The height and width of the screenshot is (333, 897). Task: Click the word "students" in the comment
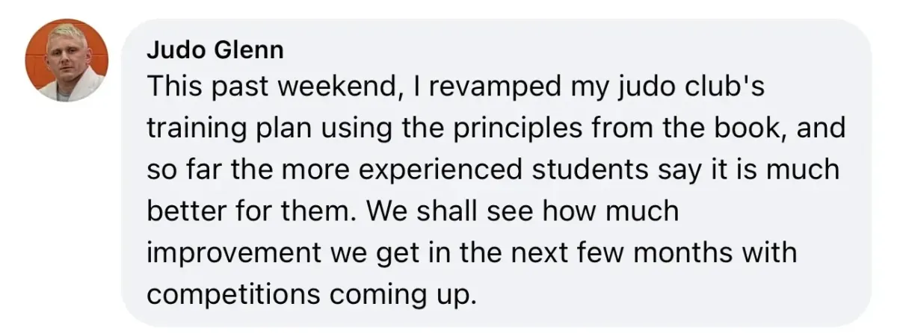tap(584, 171)
